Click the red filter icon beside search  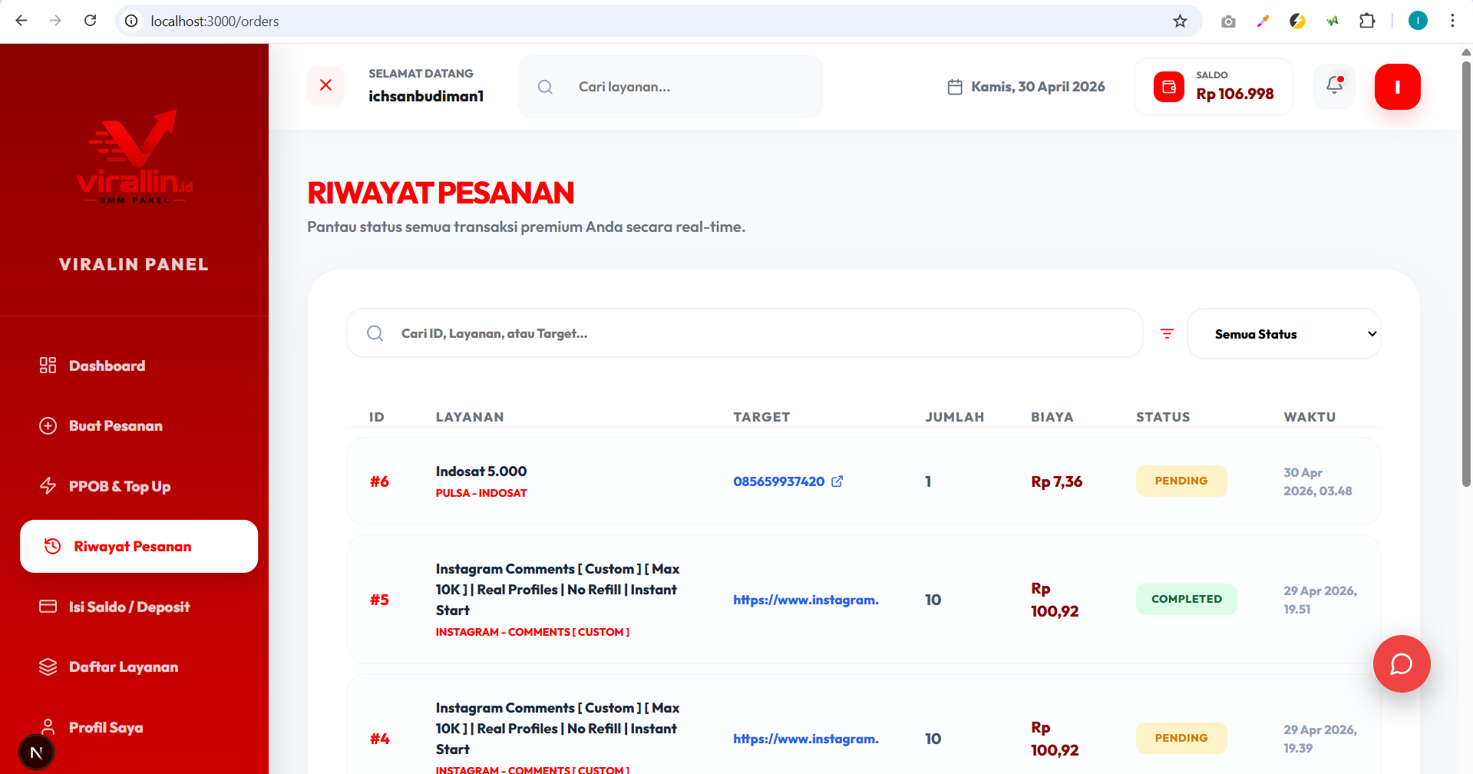click(x=1167, y=333)
